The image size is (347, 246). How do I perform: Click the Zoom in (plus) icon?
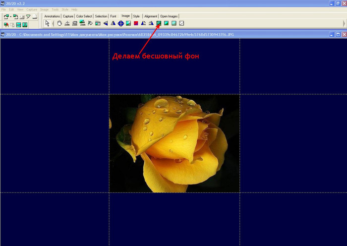67,23
